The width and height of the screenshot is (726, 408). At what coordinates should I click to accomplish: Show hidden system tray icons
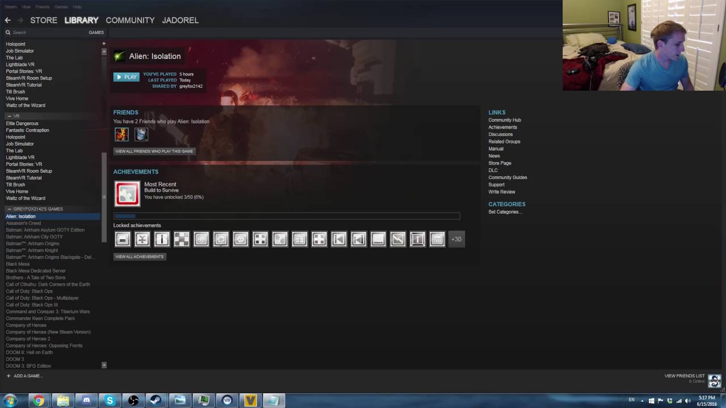click(642, 401)
